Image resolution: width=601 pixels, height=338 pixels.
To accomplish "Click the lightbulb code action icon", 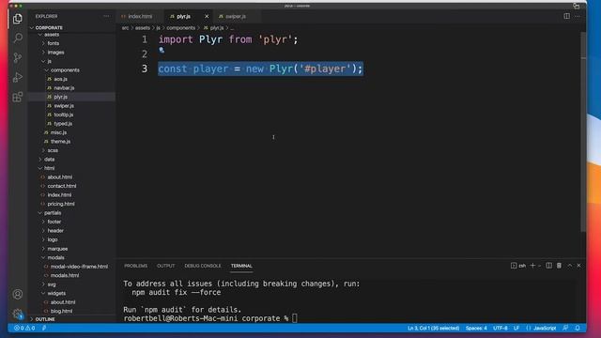I will (162, 50).
